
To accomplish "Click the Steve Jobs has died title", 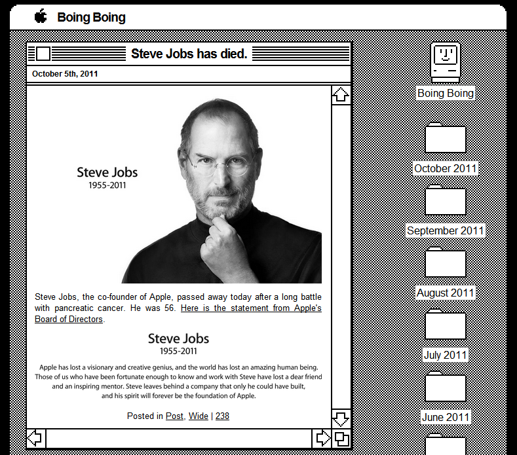I will click(x=189, y=54).
